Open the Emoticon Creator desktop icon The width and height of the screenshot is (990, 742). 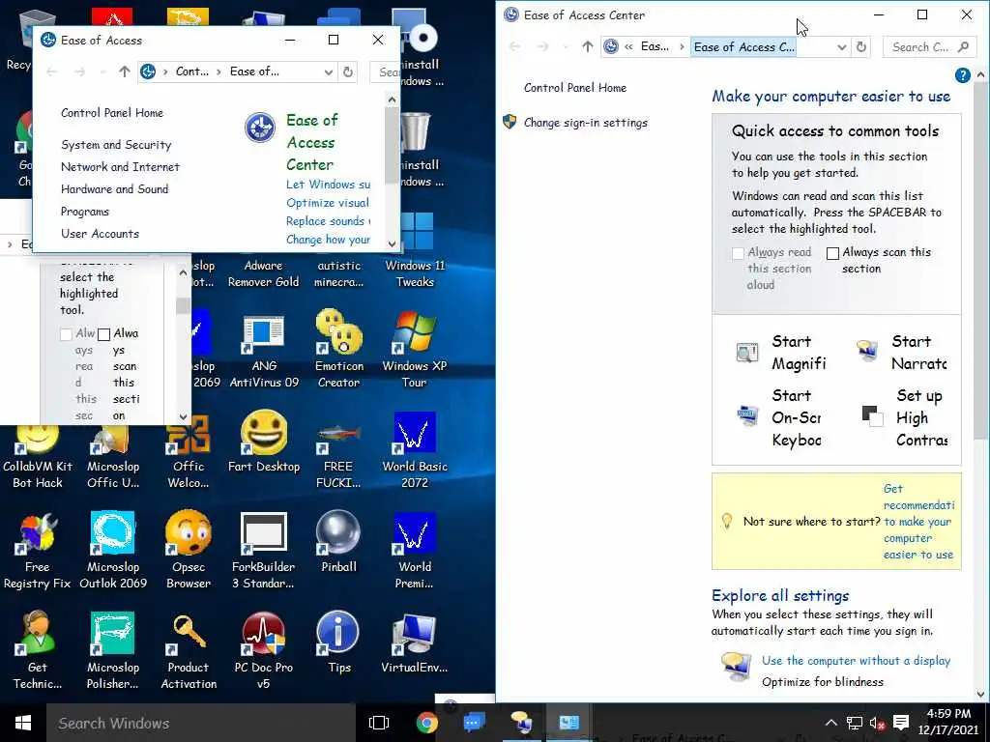click(x=339, y=348)
